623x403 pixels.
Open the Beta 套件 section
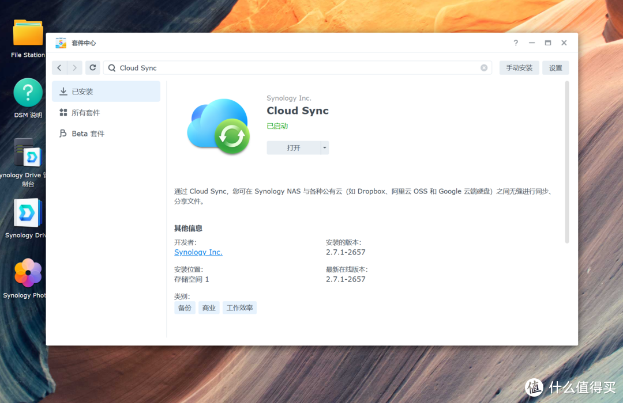[106, 134]
